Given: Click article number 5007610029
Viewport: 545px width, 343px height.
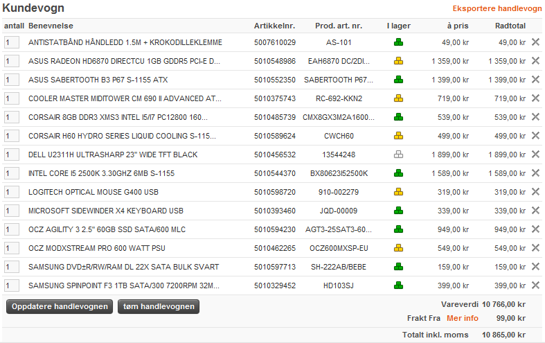Looking at the screenshot, I should point(275,42).
